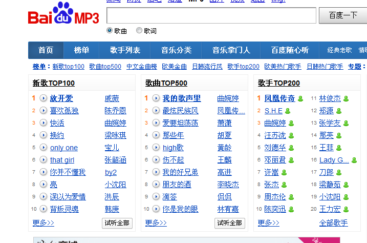Play the song 你是我的眼
Screen dimensions: 367x243
click(x=156, y=209)
